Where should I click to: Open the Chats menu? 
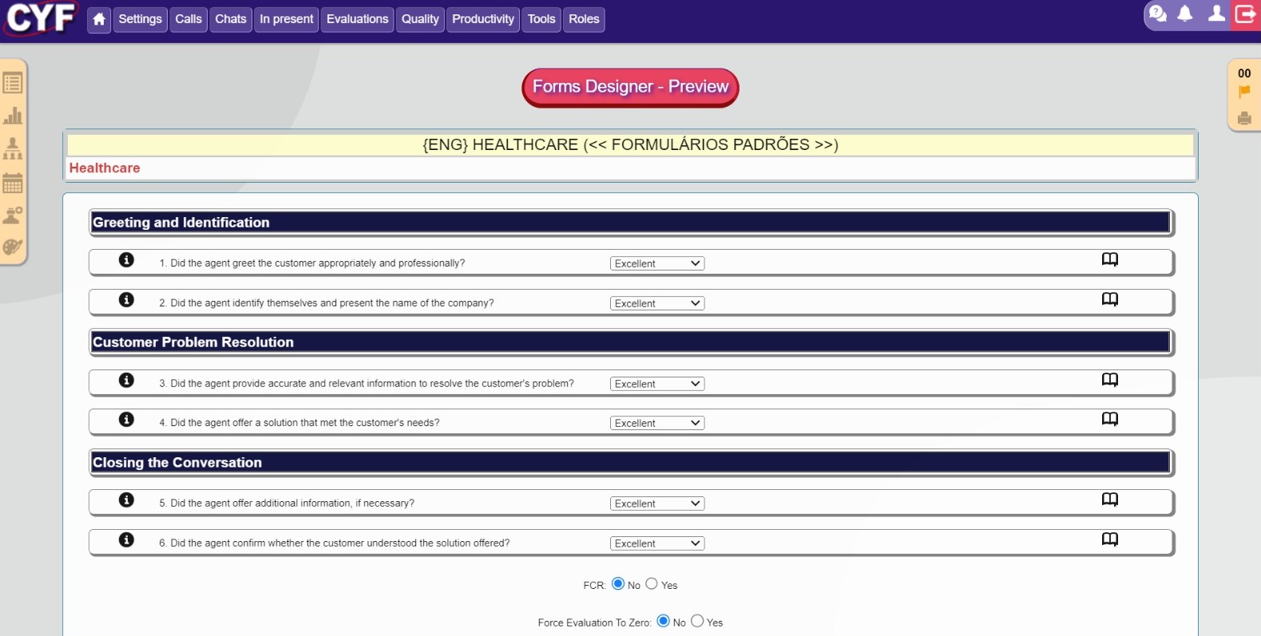click(x=231, y=19)
